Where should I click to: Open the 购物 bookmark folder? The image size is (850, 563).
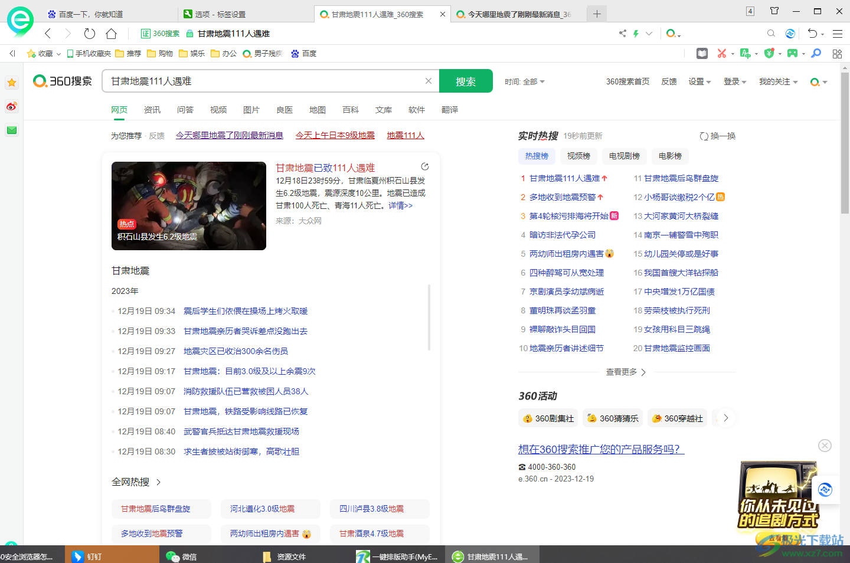(160, 53)
